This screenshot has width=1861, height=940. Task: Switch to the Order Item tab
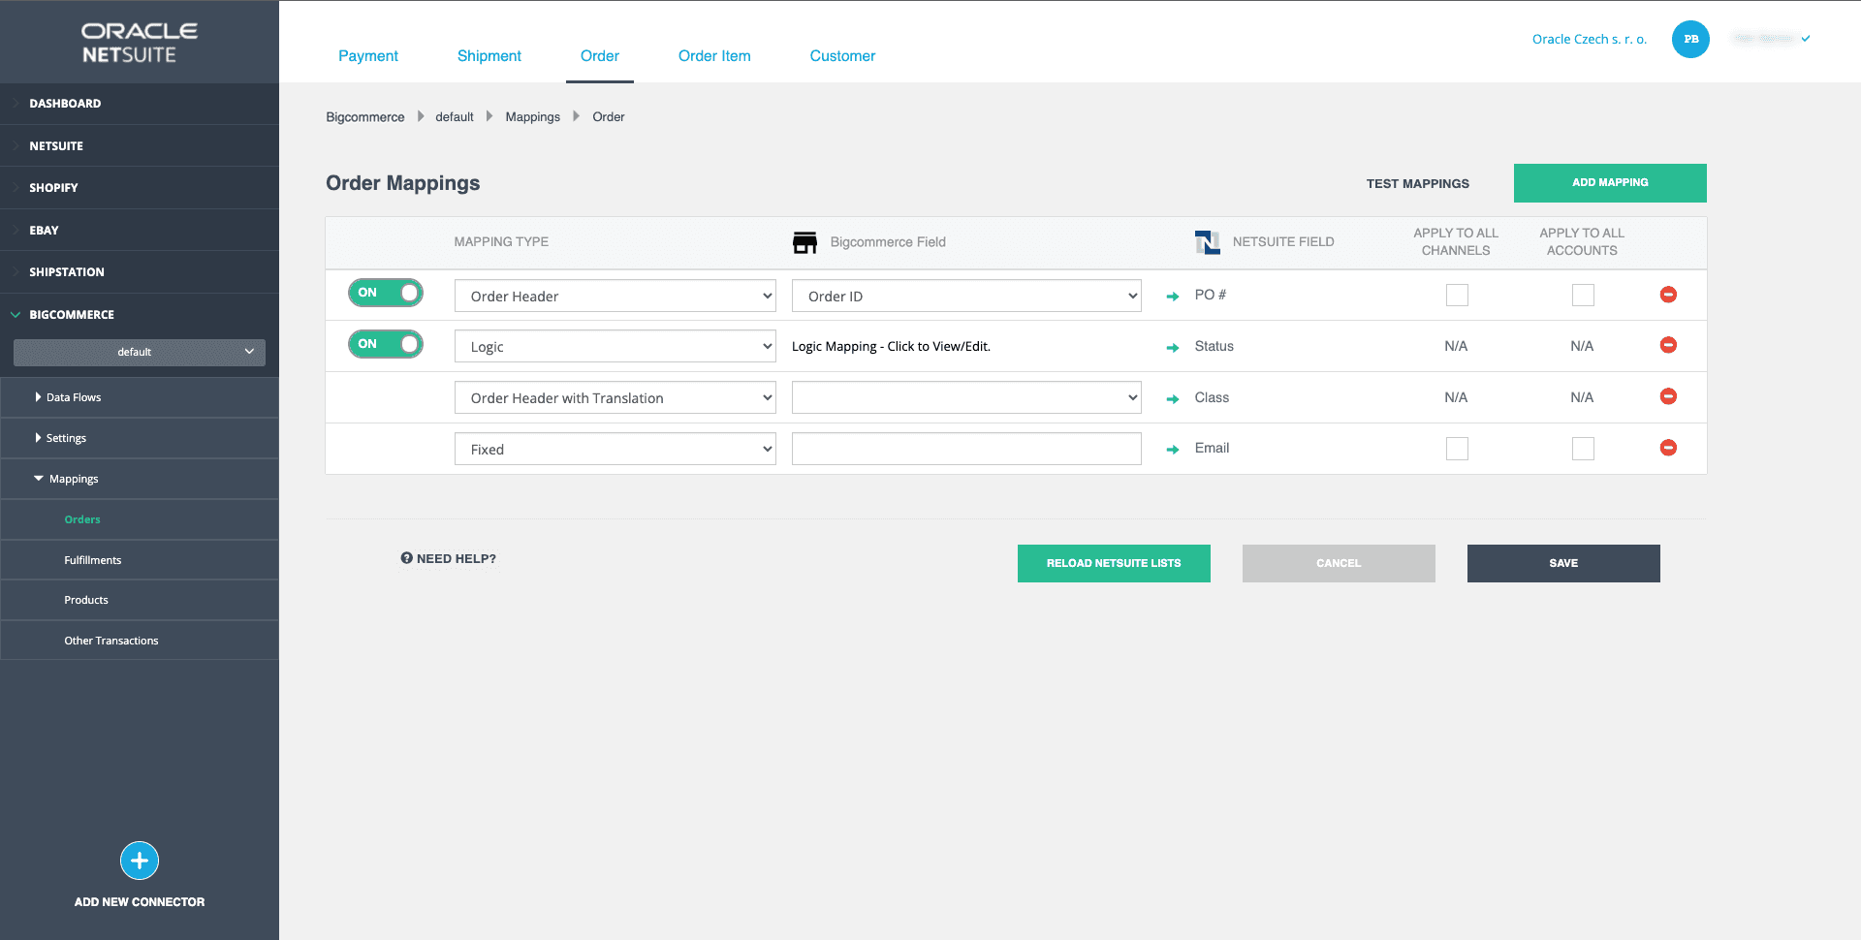714,56
